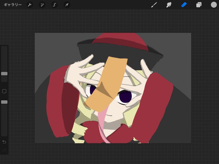Activate the Transform arrow tool
The height and width of the screenshot is (164, 219).
(x=67, y=5)
